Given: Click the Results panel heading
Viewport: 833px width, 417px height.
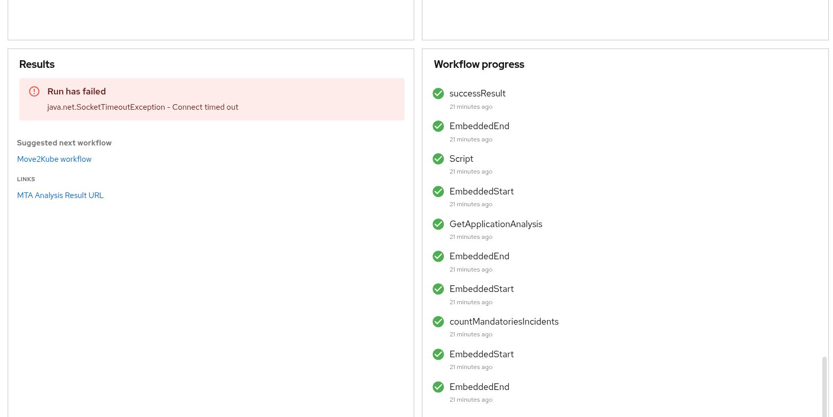Looking at the screenshot, I should tap(37, 64).
